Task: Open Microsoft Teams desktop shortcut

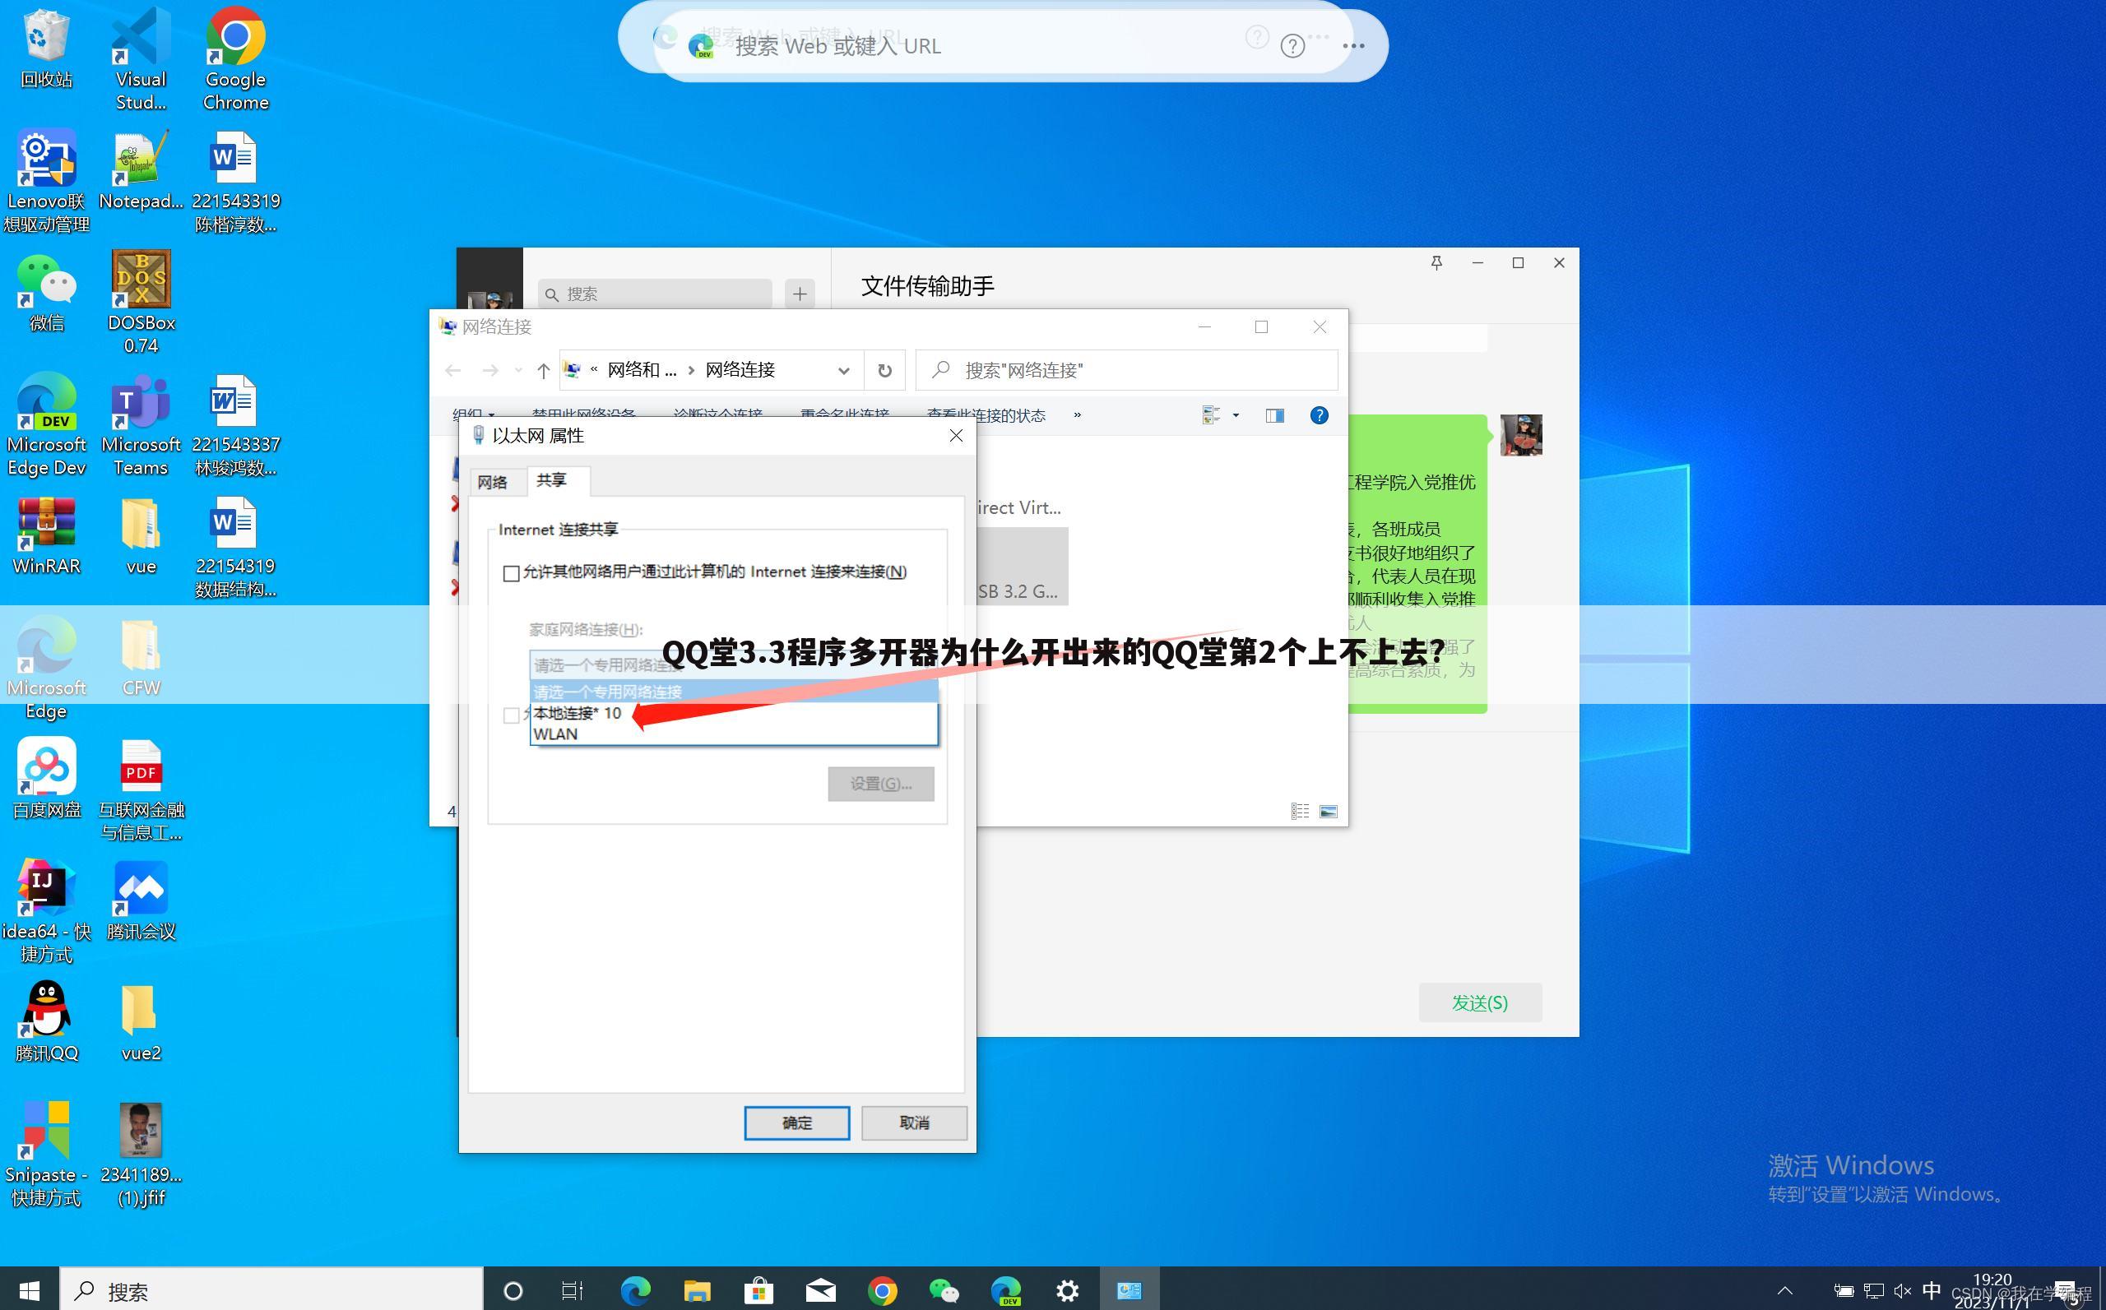Action: pyautogui.click(x=141, y=424)
